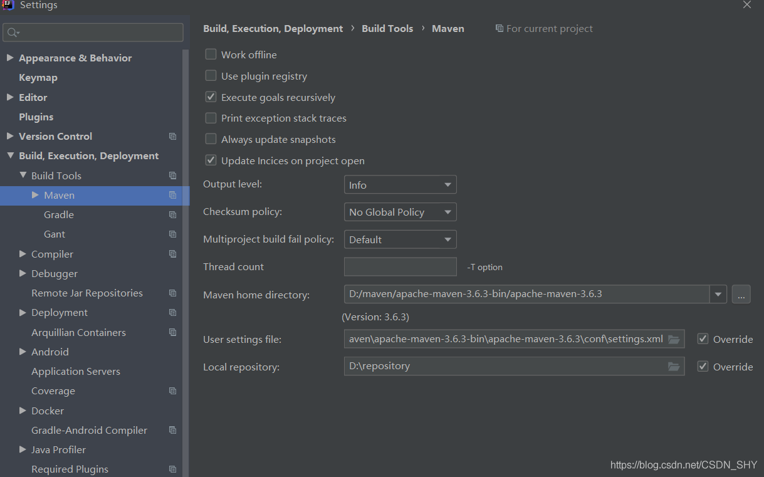
Task: Click the project icon beside Version Control
Action: pyautogui.click(x=173, y=137)
